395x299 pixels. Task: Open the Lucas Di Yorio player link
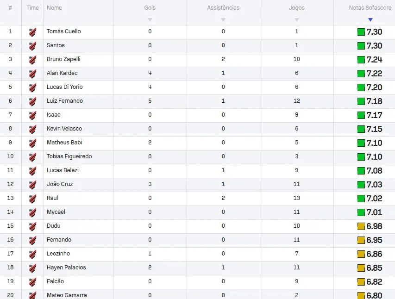tap(65, 87)
